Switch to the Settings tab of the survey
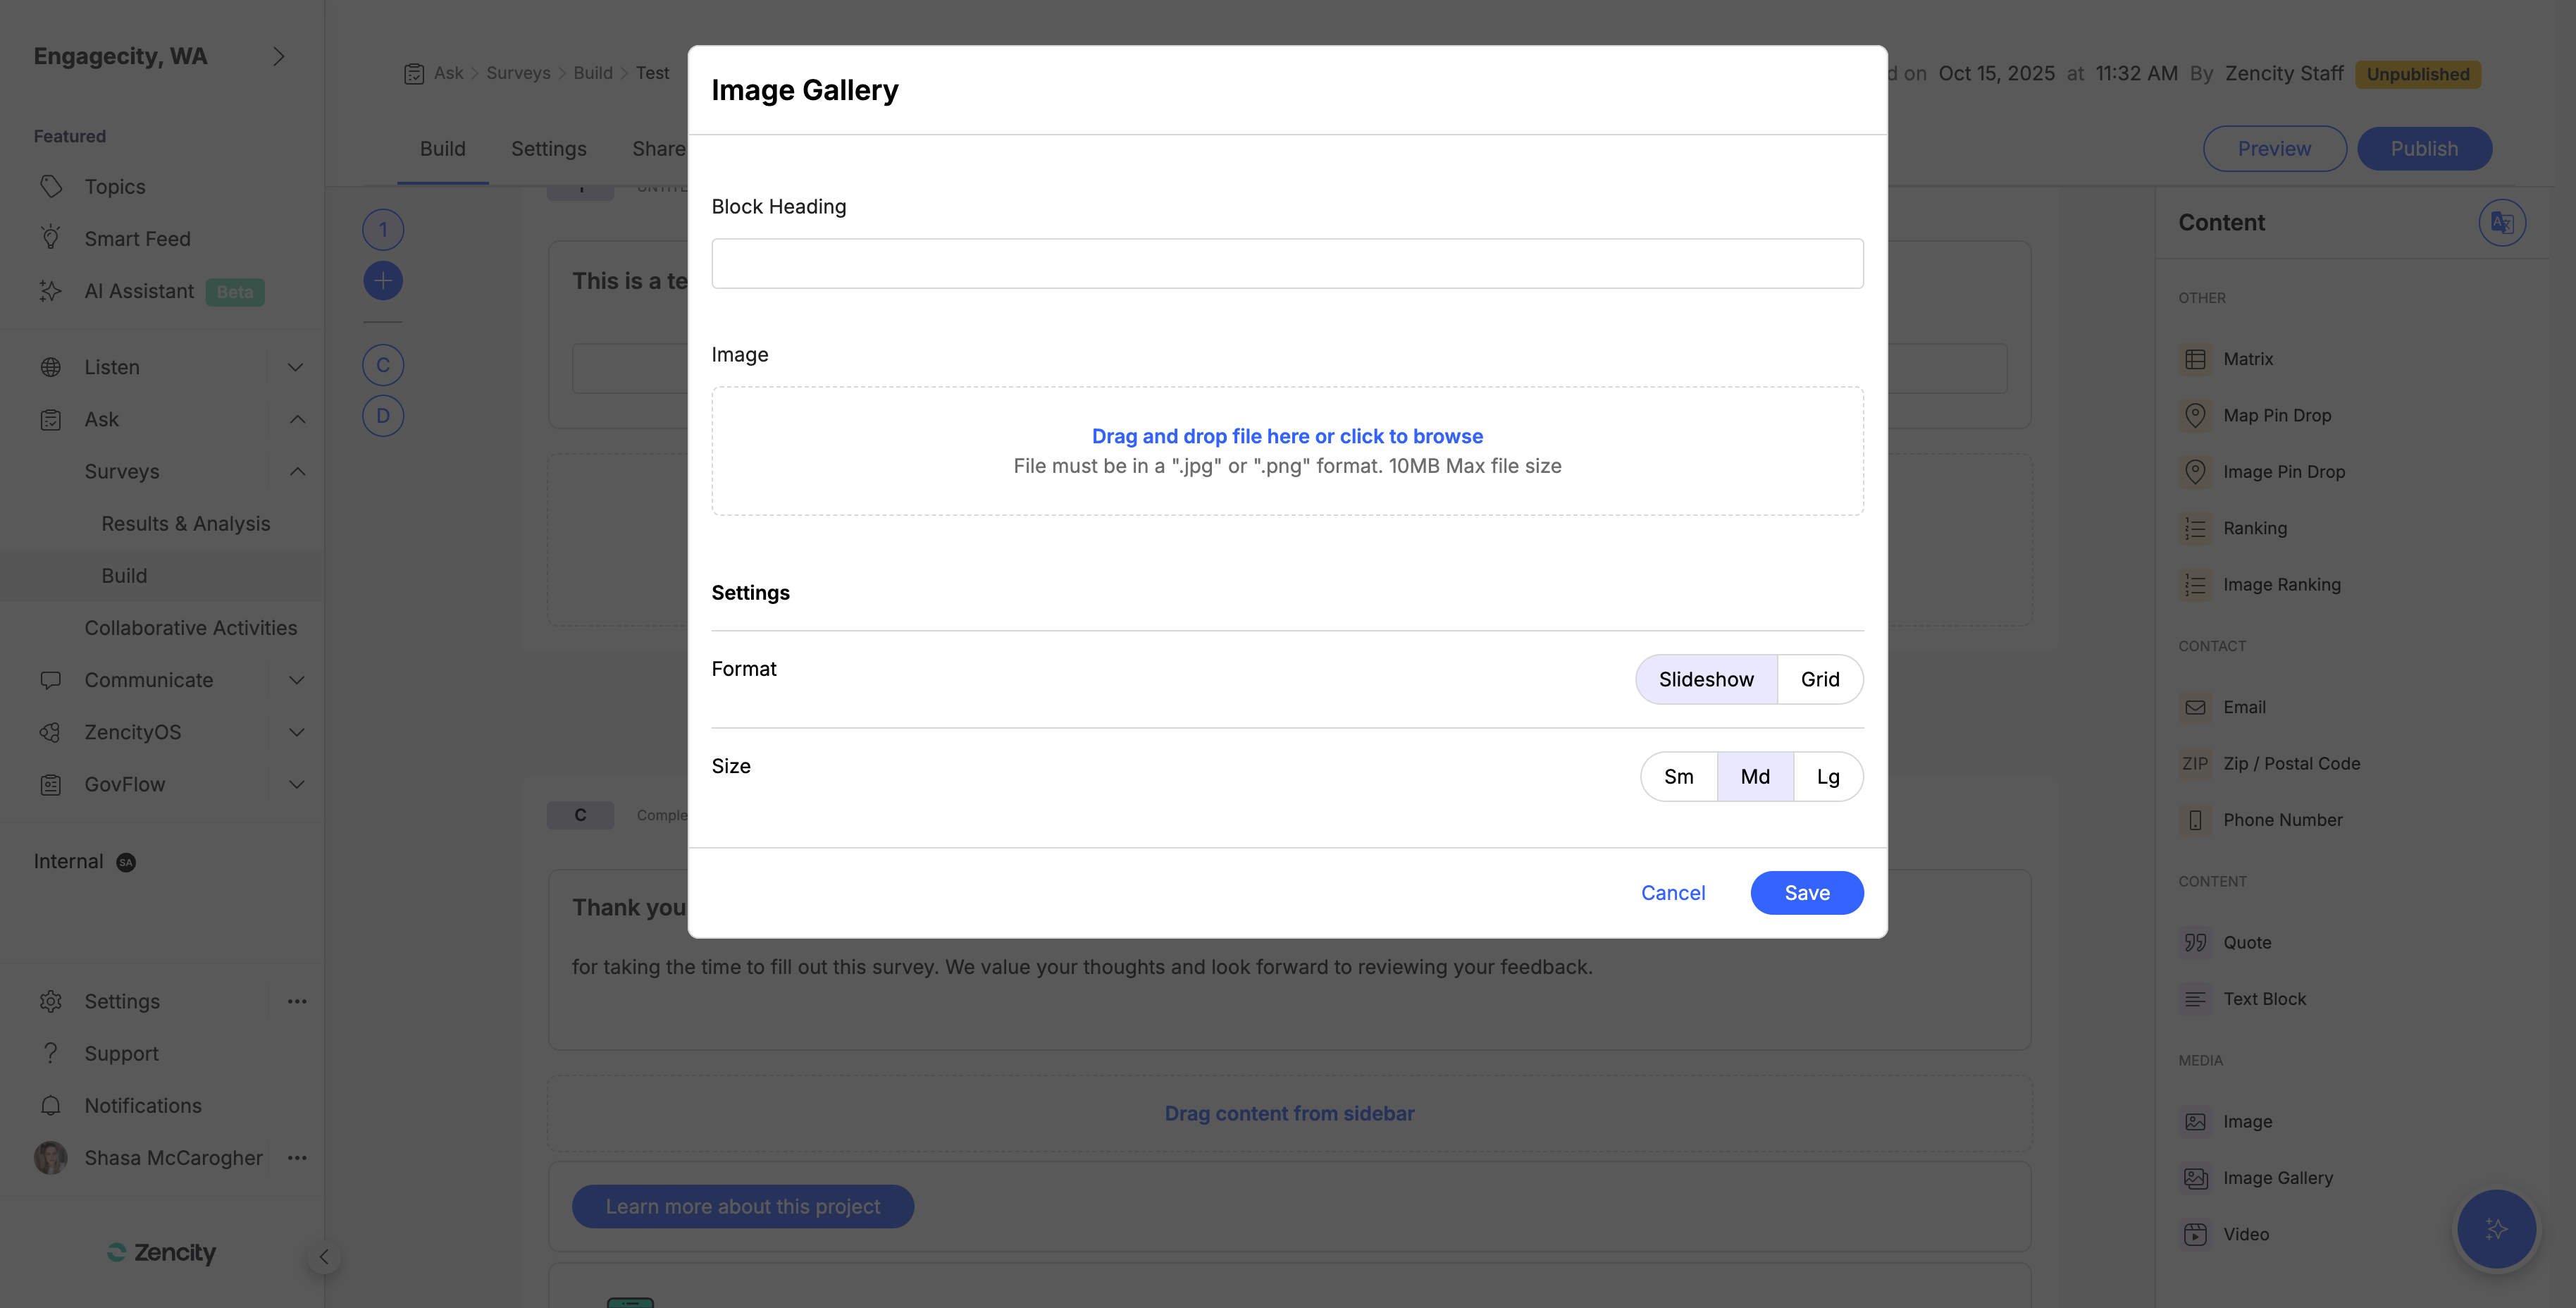Viewport: 2576px width, 1308px height. [548, 148]
